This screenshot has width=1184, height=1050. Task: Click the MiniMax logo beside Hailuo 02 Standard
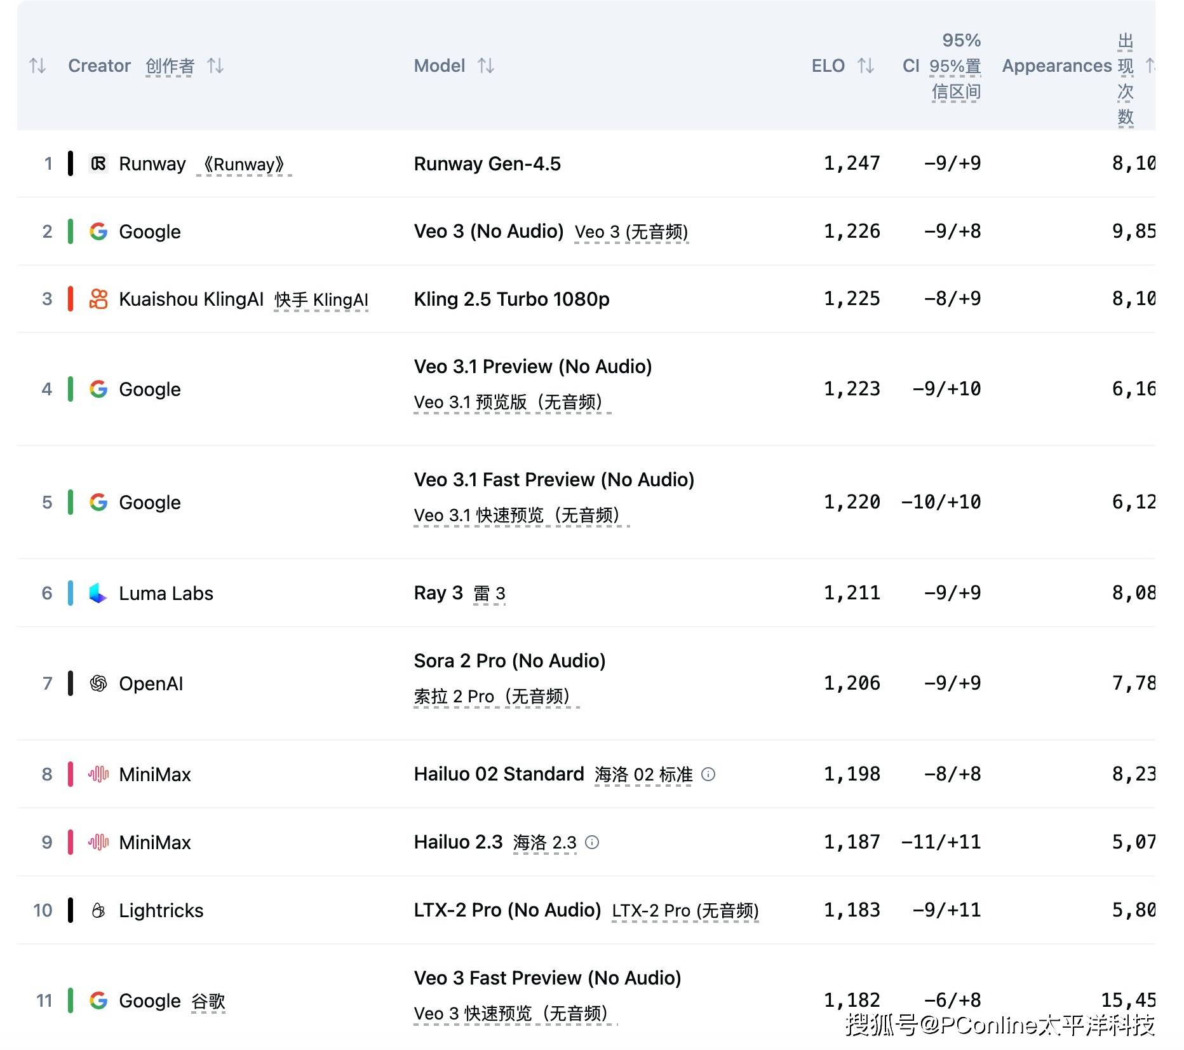98,774
